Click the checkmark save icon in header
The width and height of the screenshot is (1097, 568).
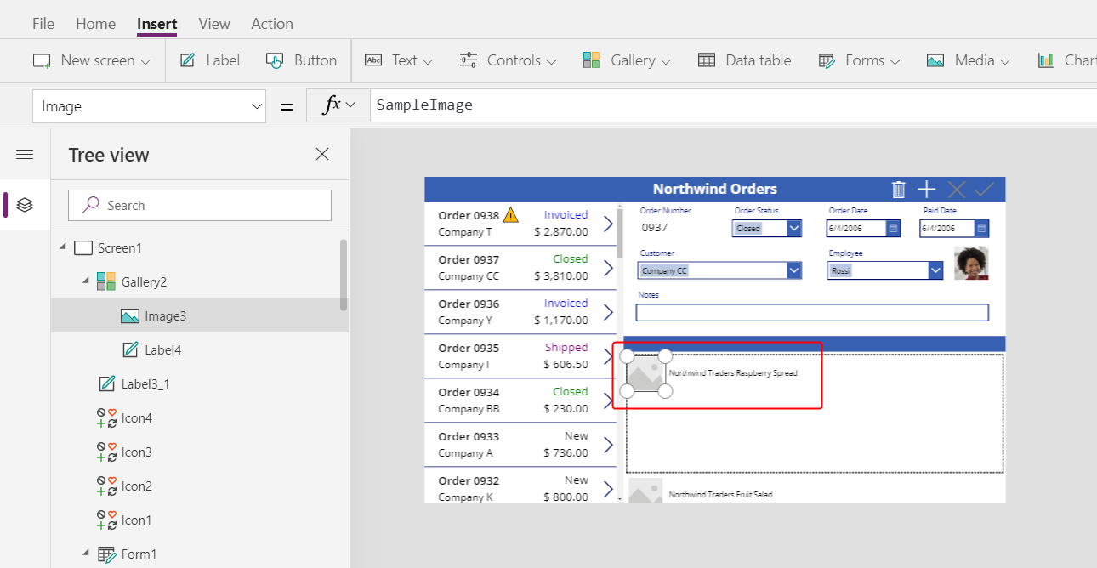click(x=985, y=190)
